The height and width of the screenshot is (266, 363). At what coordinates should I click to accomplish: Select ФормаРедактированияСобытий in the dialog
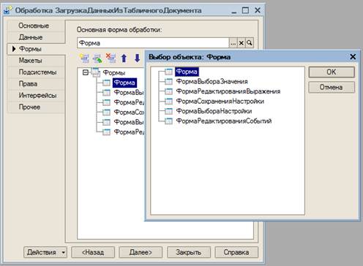224,121
